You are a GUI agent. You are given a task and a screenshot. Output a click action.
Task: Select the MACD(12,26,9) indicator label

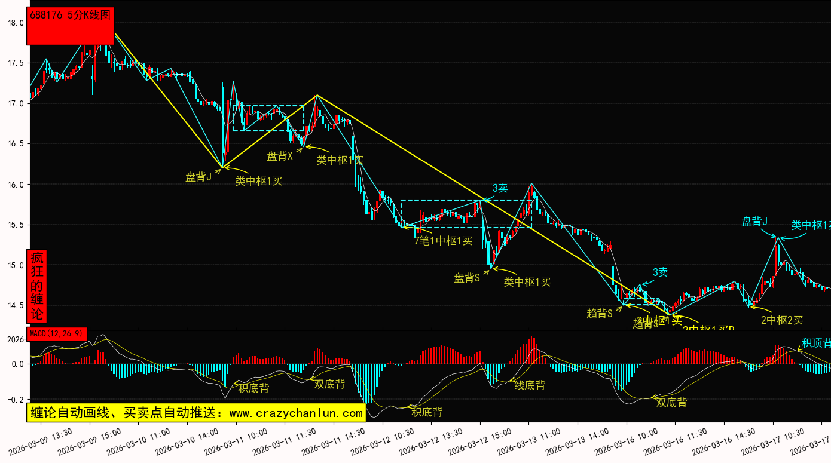click(x=57, y=334)
